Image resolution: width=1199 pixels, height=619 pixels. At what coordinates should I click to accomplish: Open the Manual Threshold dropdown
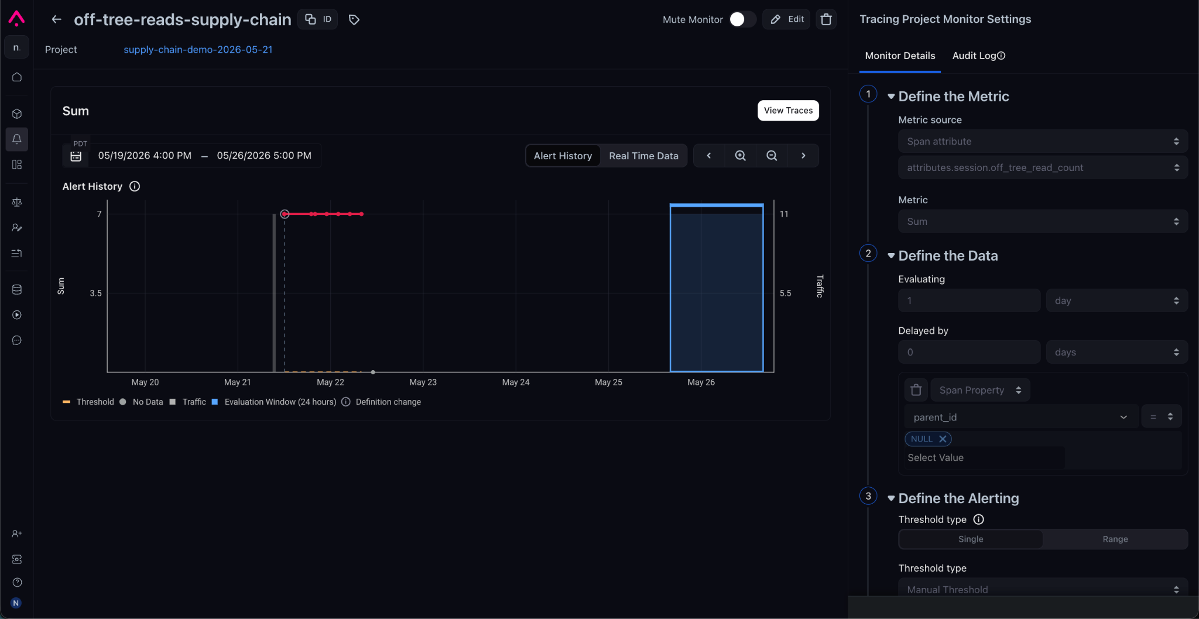tap(1043, 587)
